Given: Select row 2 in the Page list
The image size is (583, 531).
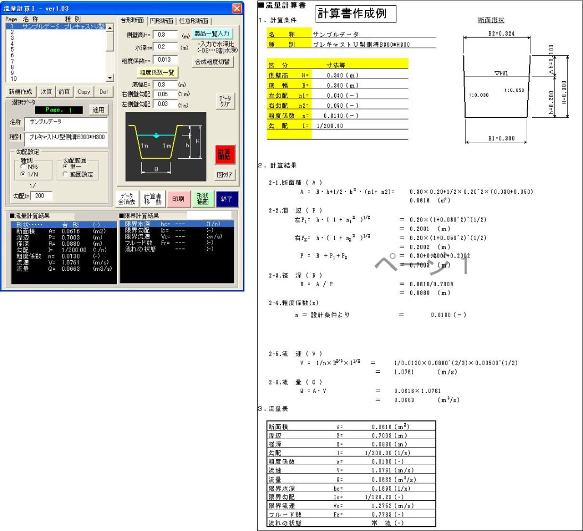Looking at the screenshot, I should pyautogui.click(x=56, y=32).
